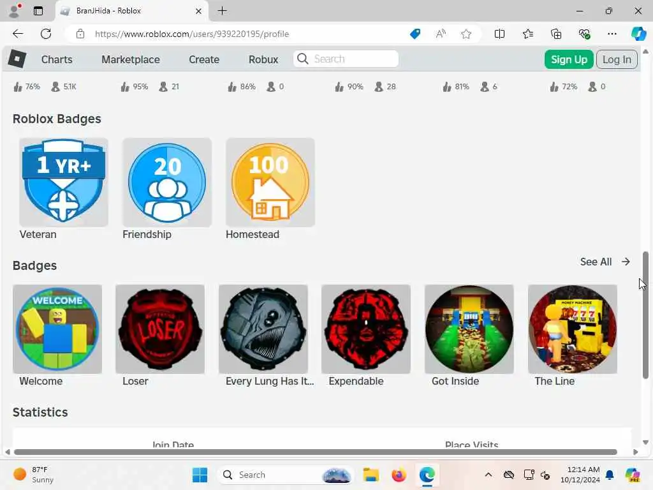
Task: Open the Veteran badge thumbnail
Action: point(63,182)
